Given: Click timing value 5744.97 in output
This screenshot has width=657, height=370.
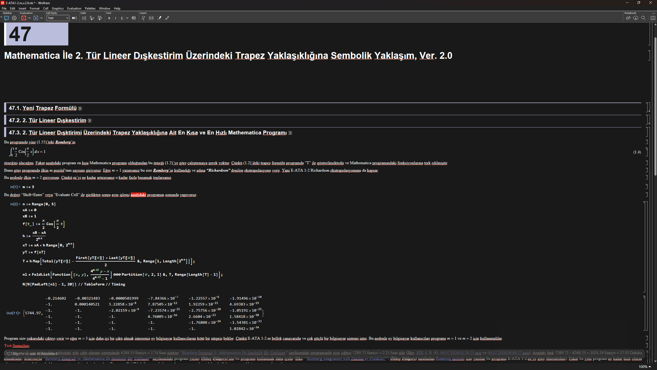Looking at the screenshot, I should [x=33, y=313].
